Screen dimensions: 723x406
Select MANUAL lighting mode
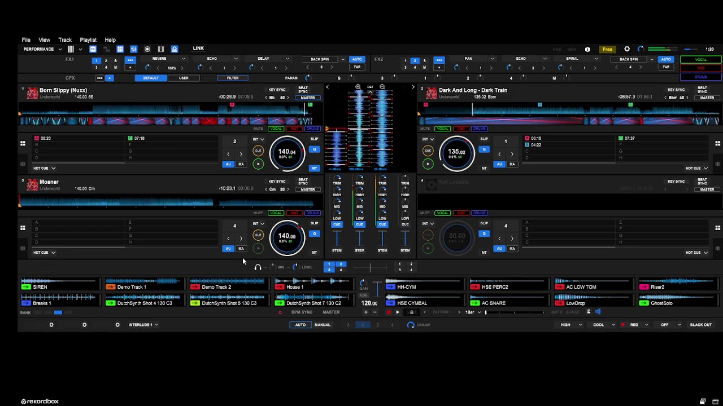tap(323, 325)
